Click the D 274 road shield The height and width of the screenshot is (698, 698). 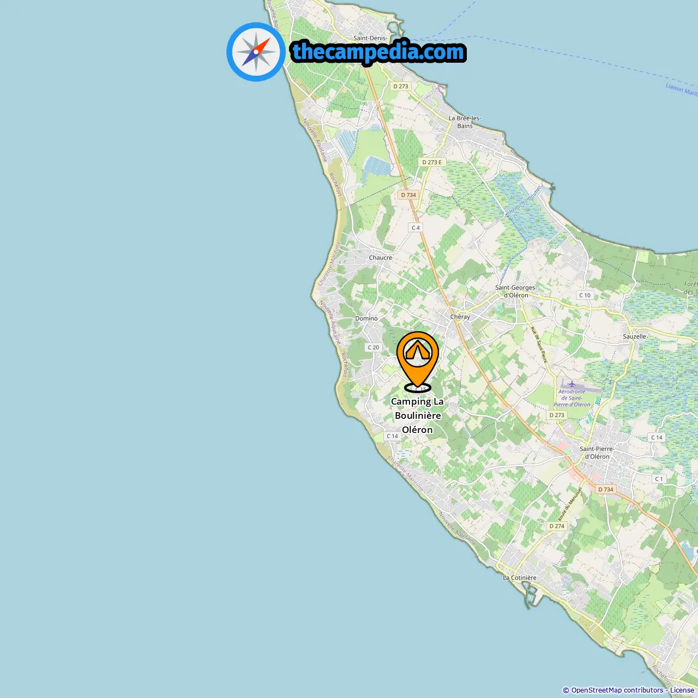click(557, 526)
